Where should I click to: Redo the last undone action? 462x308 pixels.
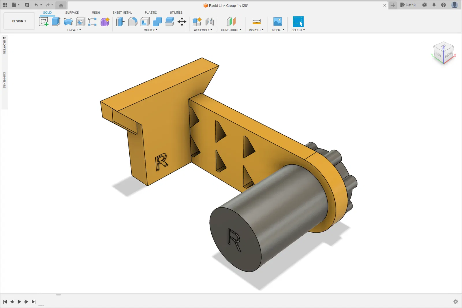48,5
